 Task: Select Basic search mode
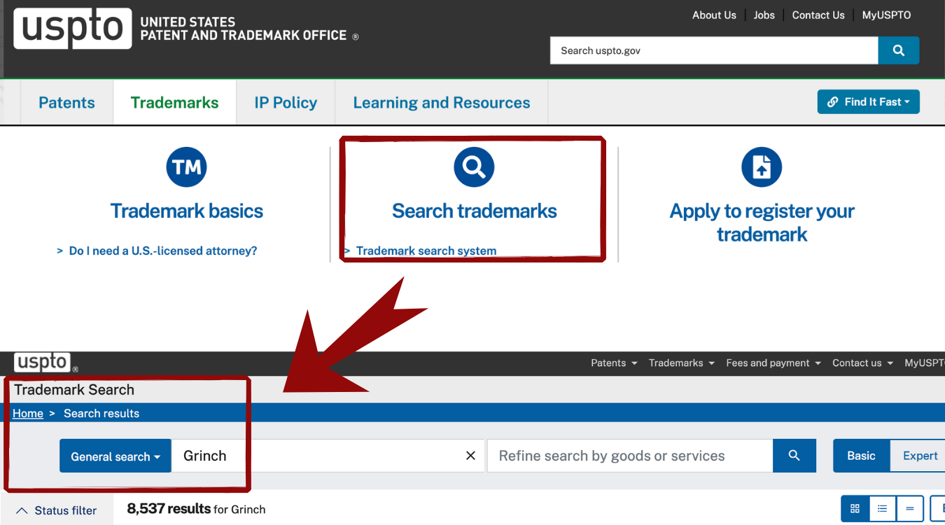pos(861,456)
